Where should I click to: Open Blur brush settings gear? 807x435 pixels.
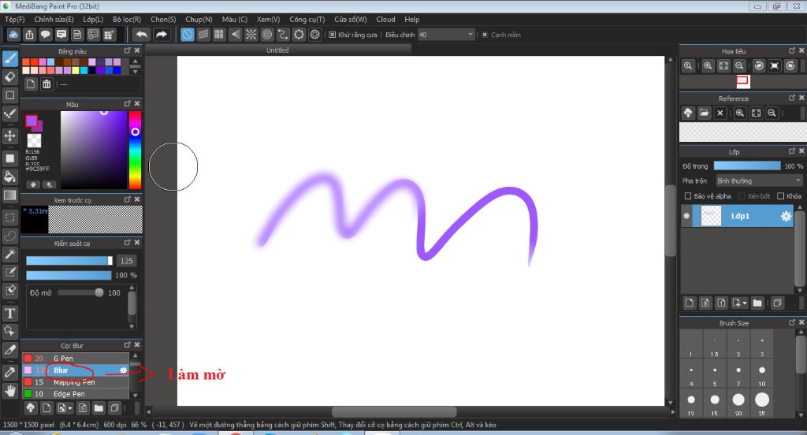[x=123, y=370]
